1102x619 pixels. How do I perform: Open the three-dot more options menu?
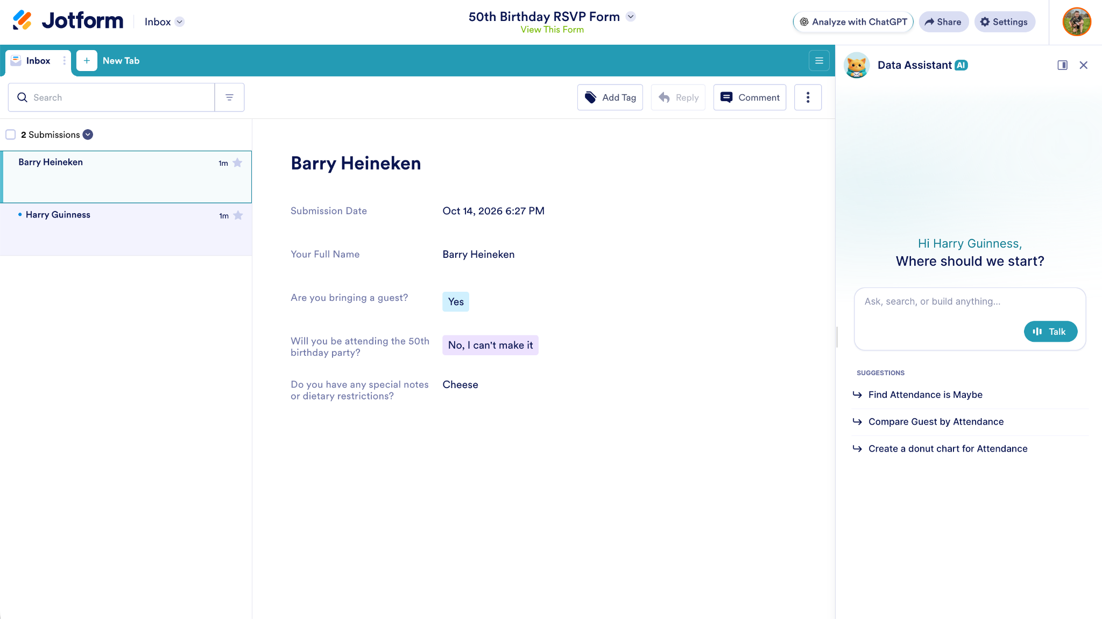[808, 97]
